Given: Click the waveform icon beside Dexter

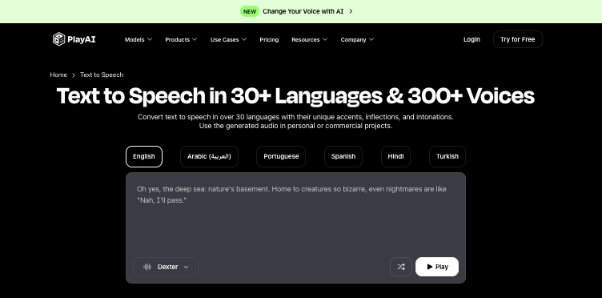Looking at the screenshot, I should click(147, 267).
